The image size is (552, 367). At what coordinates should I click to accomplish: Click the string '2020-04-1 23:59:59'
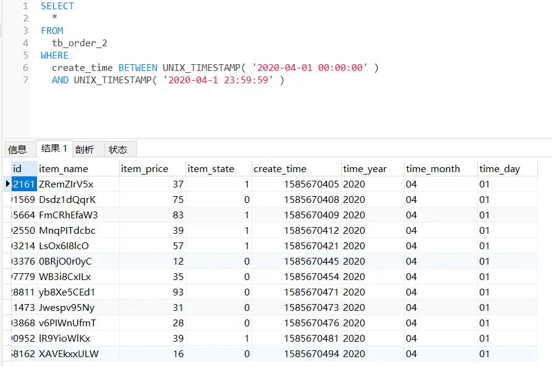pos(218,80)
